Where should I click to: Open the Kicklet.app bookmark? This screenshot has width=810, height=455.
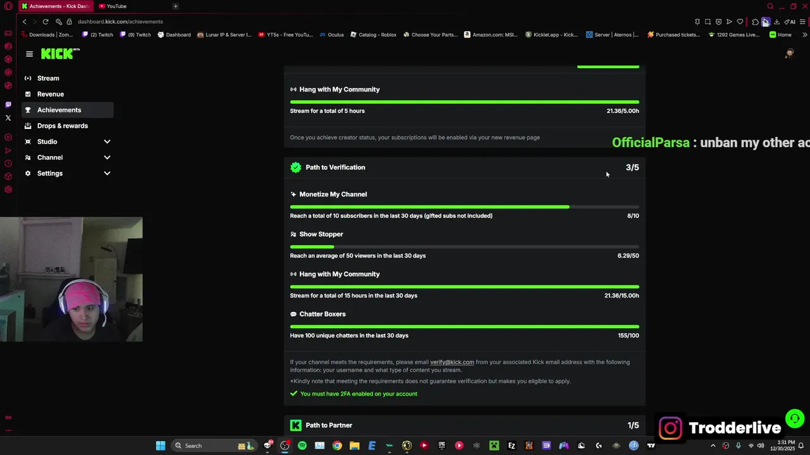click(x=552, y=35)
